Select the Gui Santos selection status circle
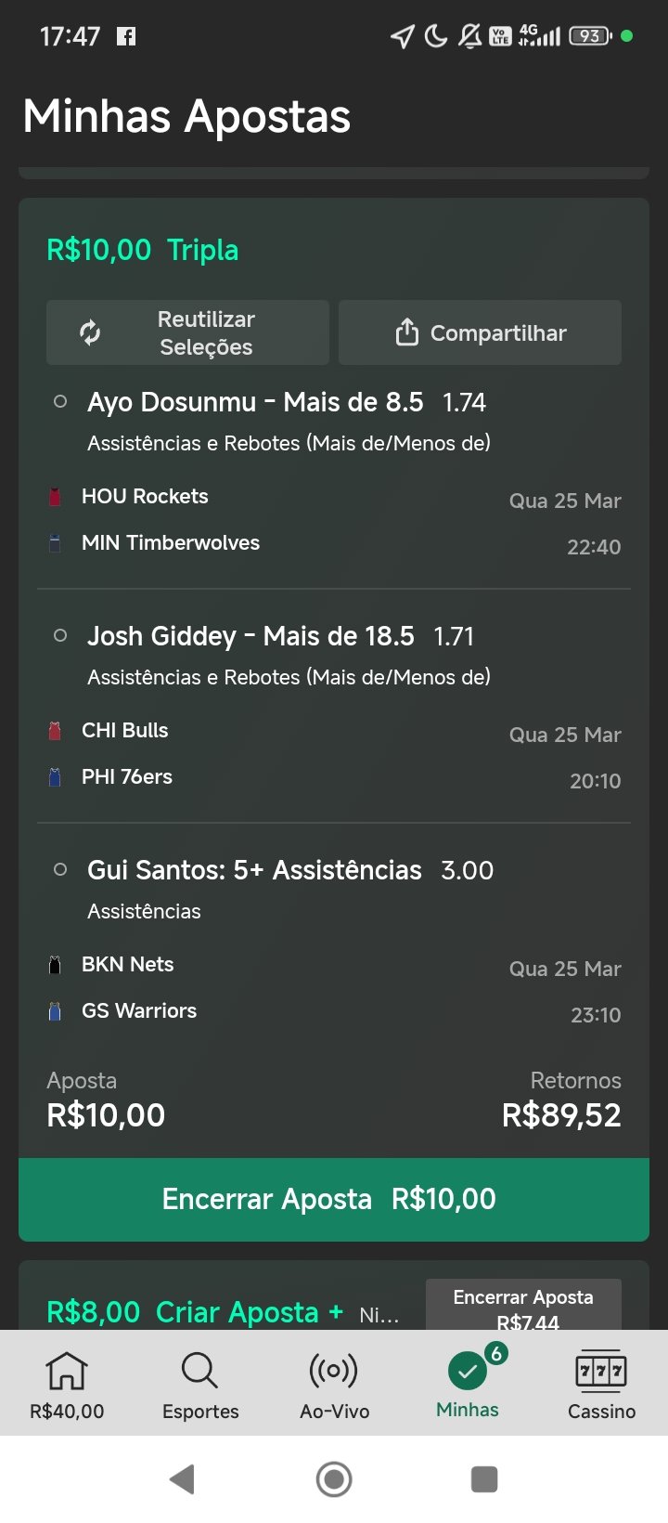This screenshot has width=668, height=1523. point(60,870)
